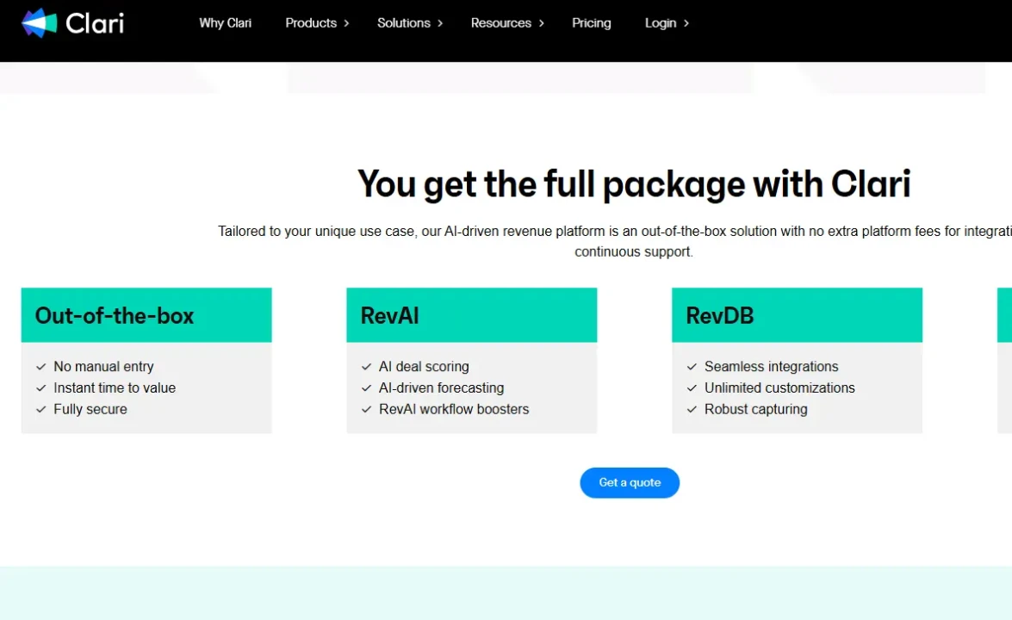
Task: Click 'You get the full package' heading
Action: pyautogui.click(x=634, y=184)
